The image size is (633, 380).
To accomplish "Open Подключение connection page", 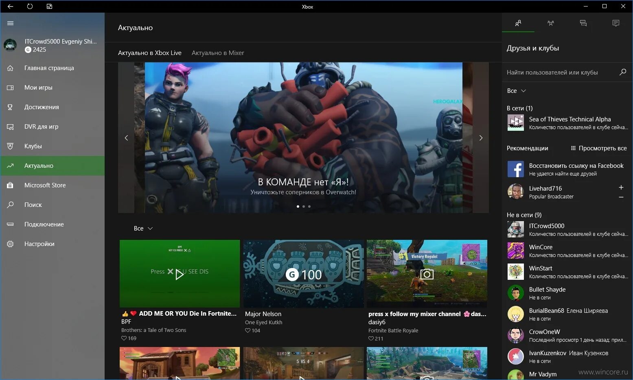I will point(52,224).
